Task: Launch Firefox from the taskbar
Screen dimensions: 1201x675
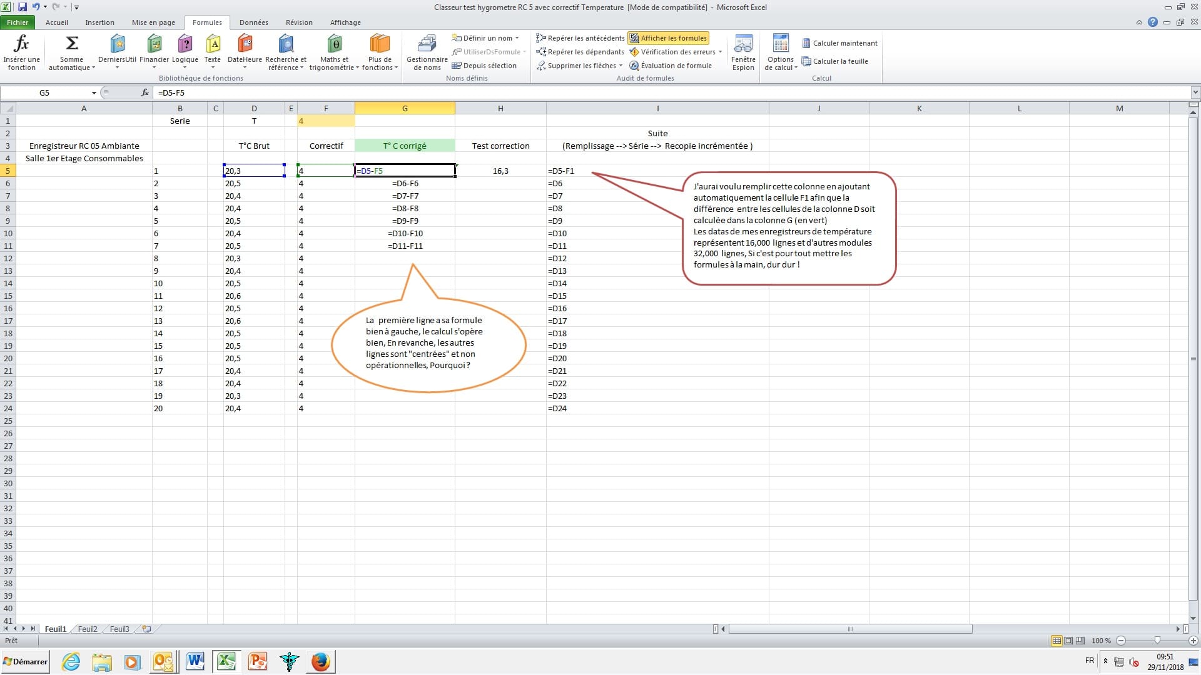Action: (x=320, y=661)
